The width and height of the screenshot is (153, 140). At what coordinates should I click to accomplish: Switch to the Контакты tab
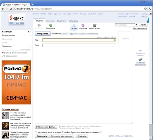(x=50, y=21)
